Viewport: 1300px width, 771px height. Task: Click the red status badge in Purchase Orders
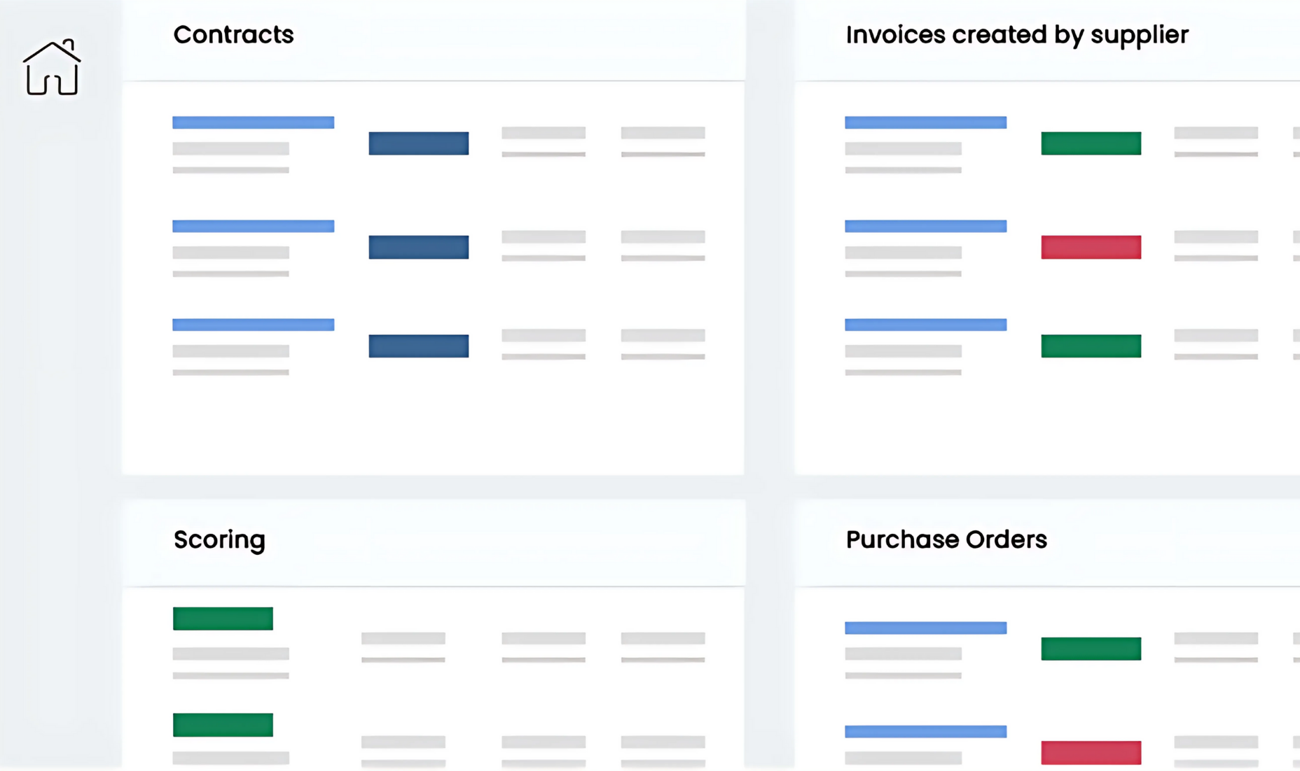click(1091, 752)
